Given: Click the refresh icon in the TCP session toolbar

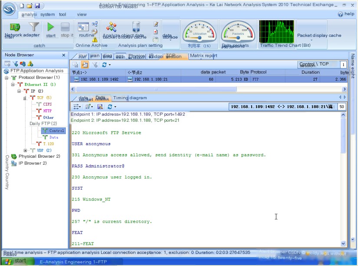Looking at the screenshot, I should [104, 65].
